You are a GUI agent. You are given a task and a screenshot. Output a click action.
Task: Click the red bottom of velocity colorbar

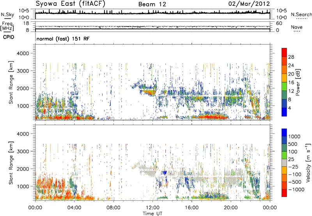coord(284,193)
